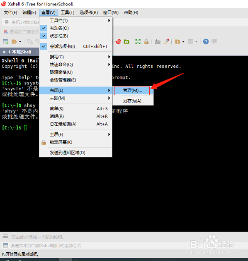Image resolution: width=248 pixels, height=261 pixels.
Task: Select 发送到通知区域(D) menu entry
Action: point(75,153)
